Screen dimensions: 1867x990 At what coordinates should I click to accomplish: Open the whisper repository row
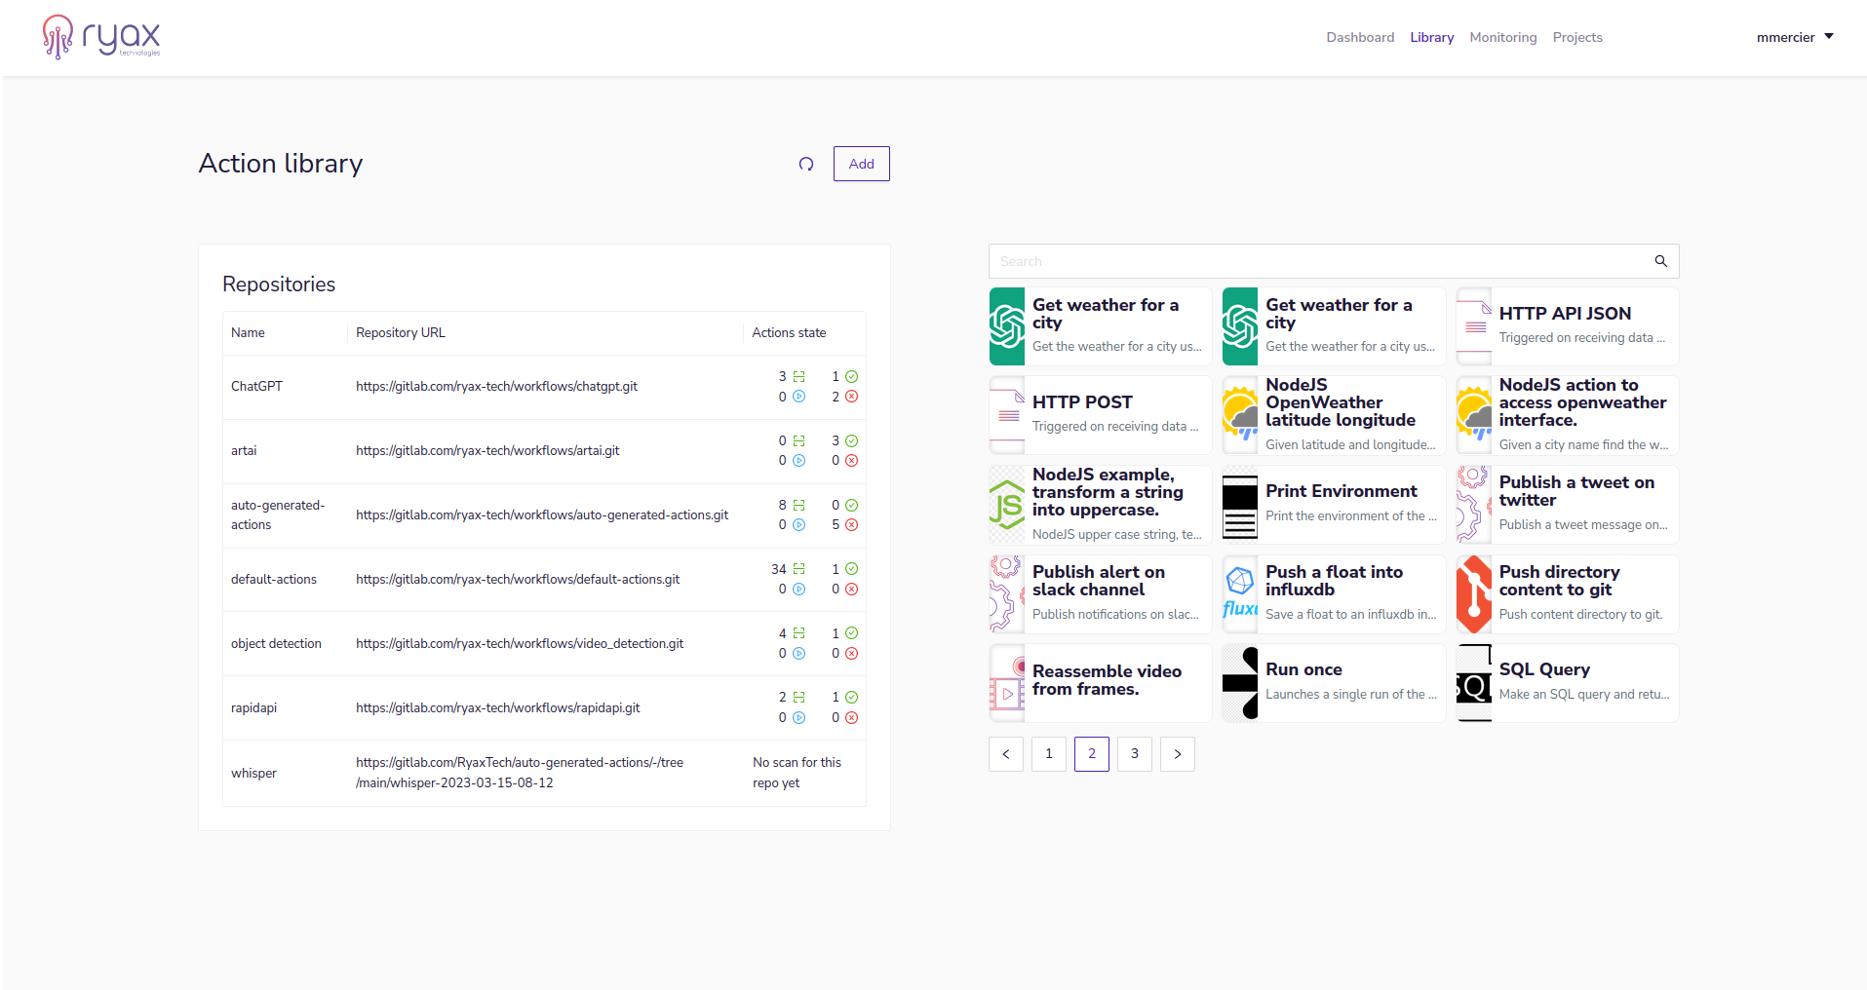544,773
